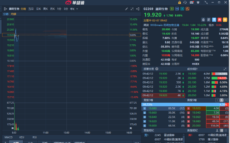This screenshot has height=143, width=230.
Task: Click help icon beside 逐筆交易
Action: pyautogui.click(x=157, y=69)
